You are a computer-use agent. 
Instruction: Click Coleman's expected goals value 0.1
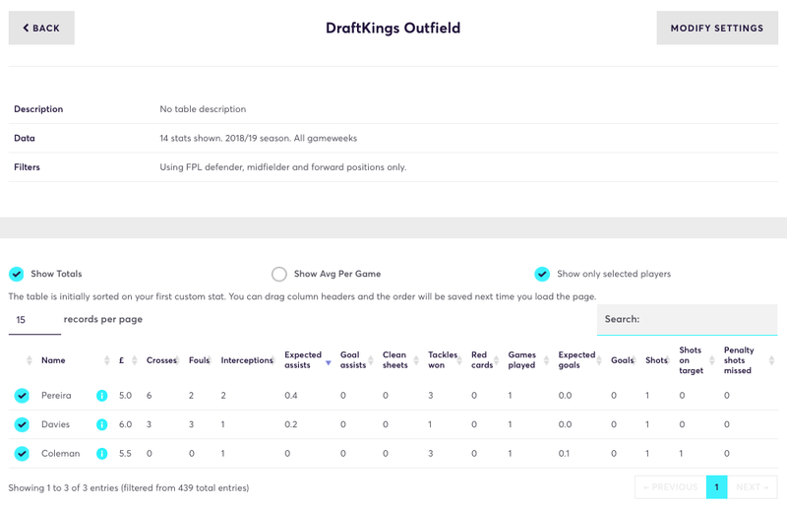click(564, 454)
